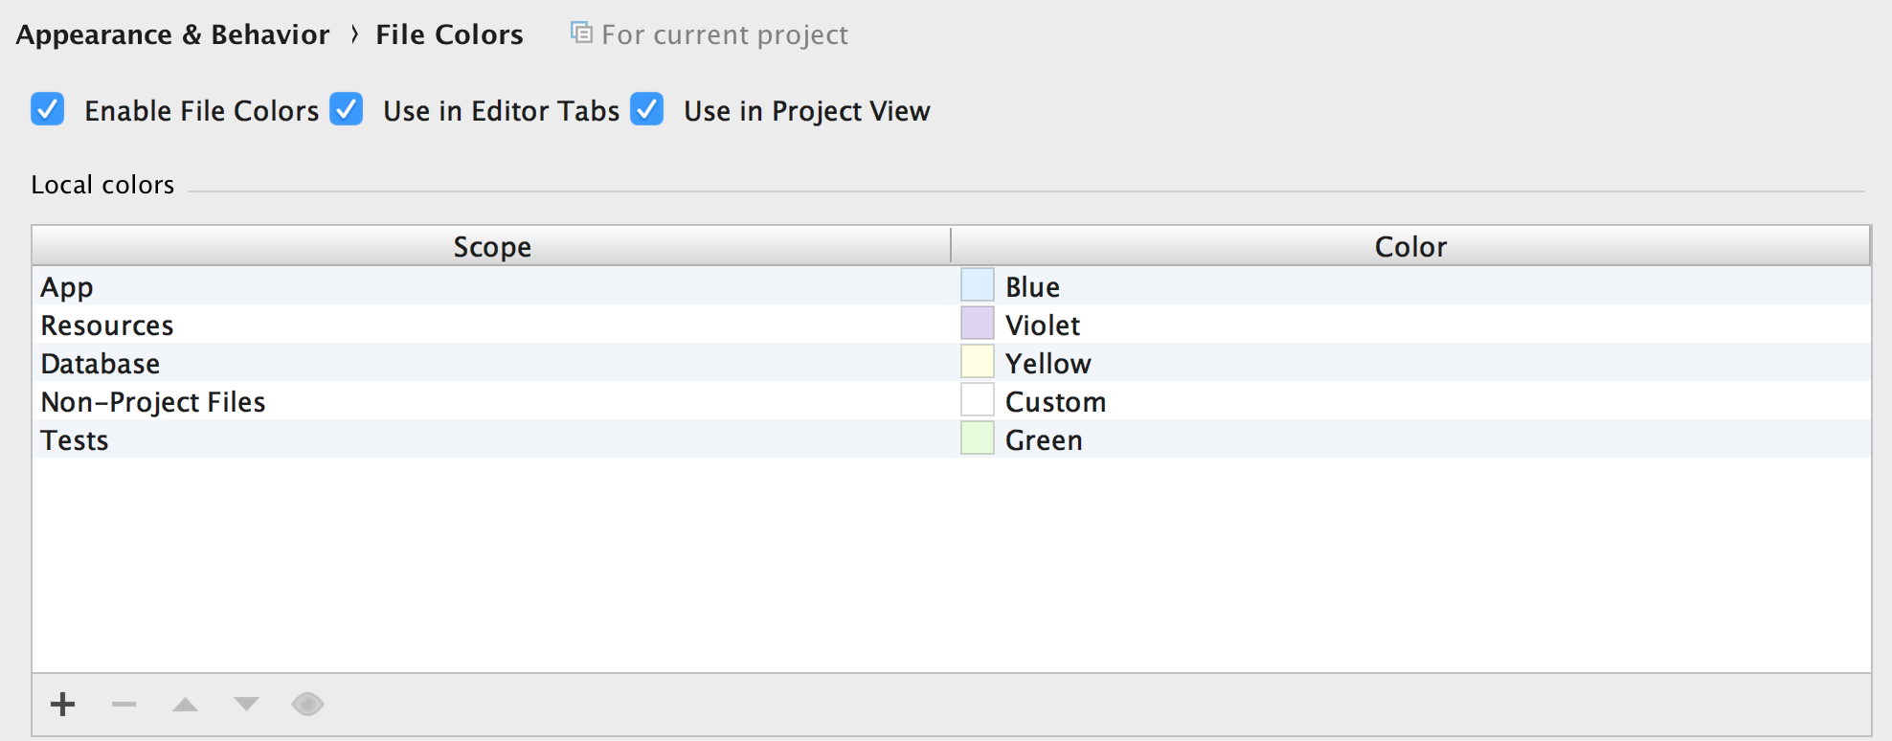Select File Colors in the breadcrumb
This screenshot has height=741, width=1892.
(447, 34)
